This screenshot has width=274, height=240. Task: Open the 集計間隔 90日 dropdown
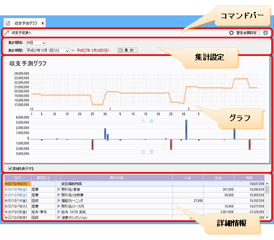pyautogui.click(x=36, y=43)
